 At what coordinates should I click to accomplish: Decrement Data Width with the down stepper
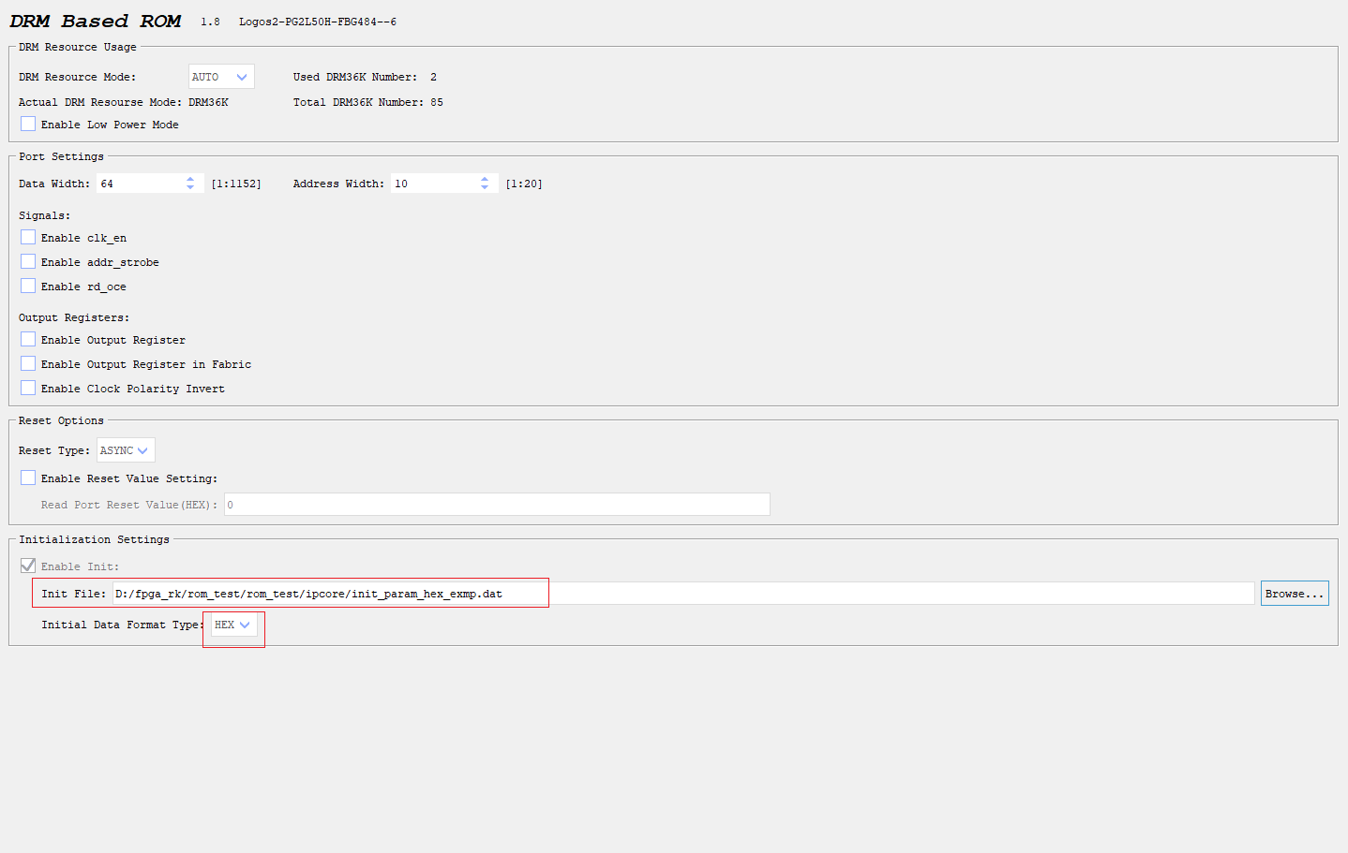point(192,187)
